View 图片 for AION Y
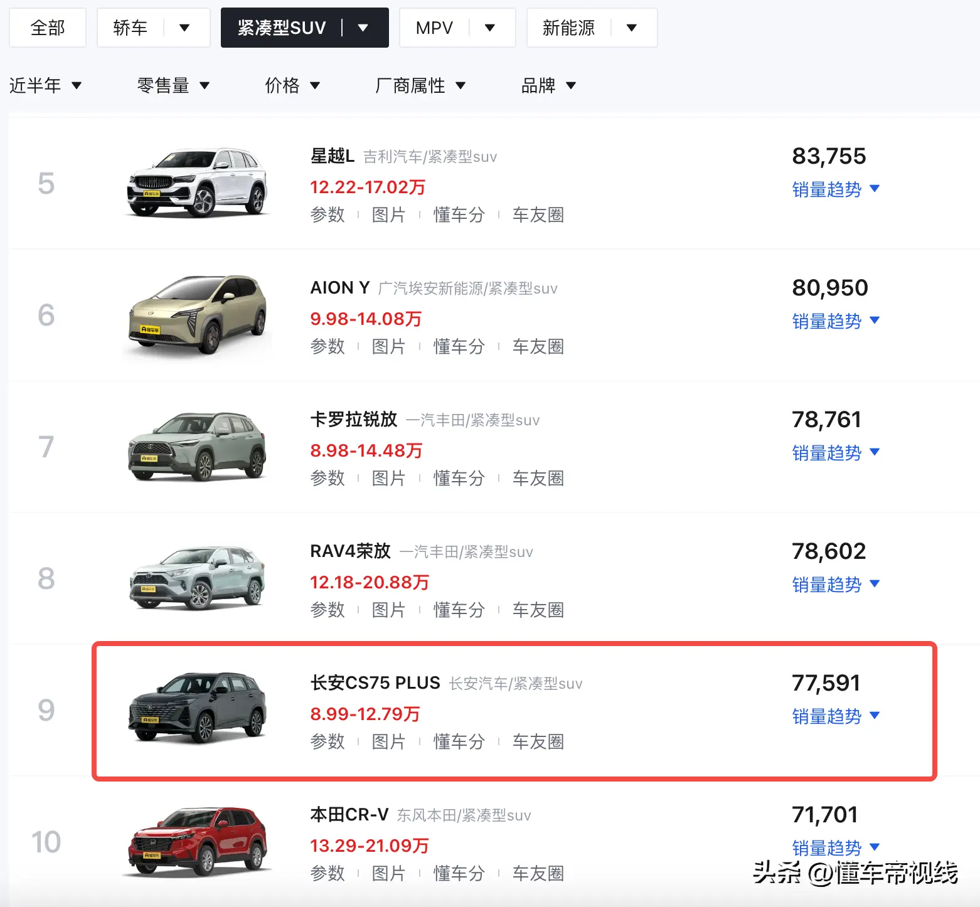 [389, 346]
